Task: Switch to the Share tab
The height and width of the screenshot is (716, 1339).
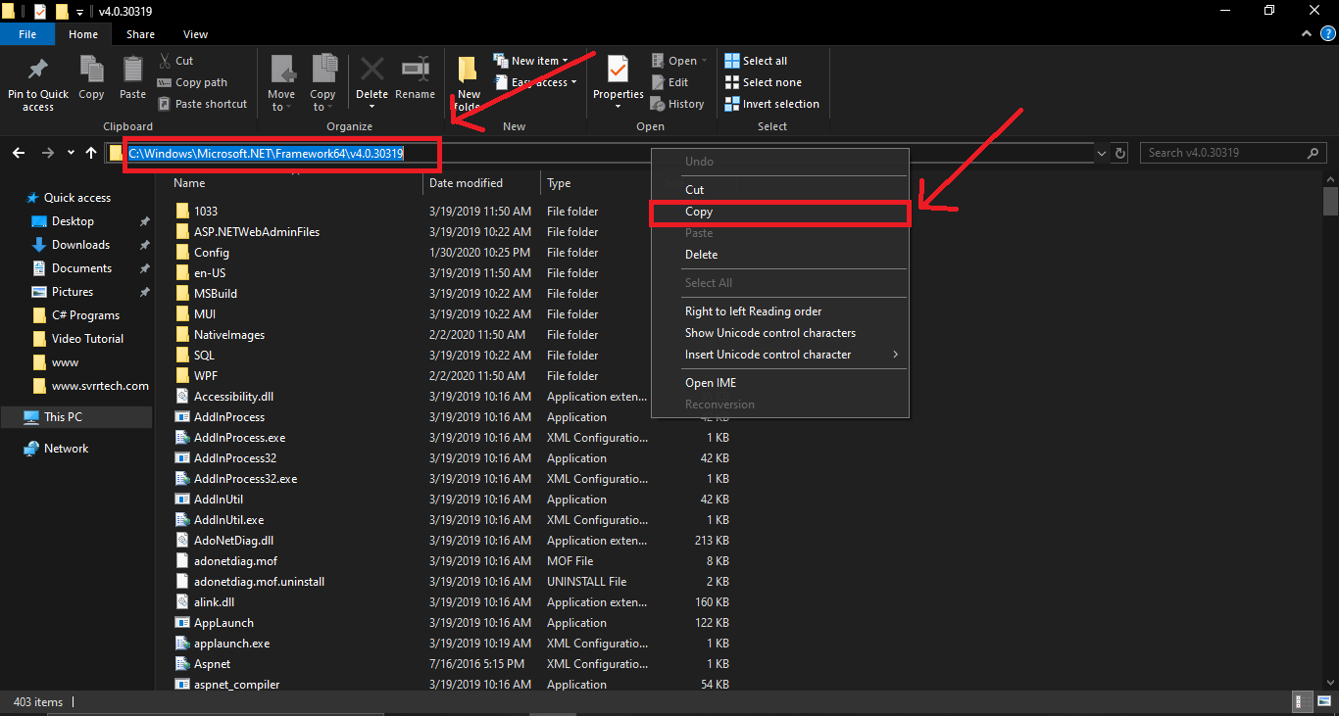Action: [x=140, y=34]
